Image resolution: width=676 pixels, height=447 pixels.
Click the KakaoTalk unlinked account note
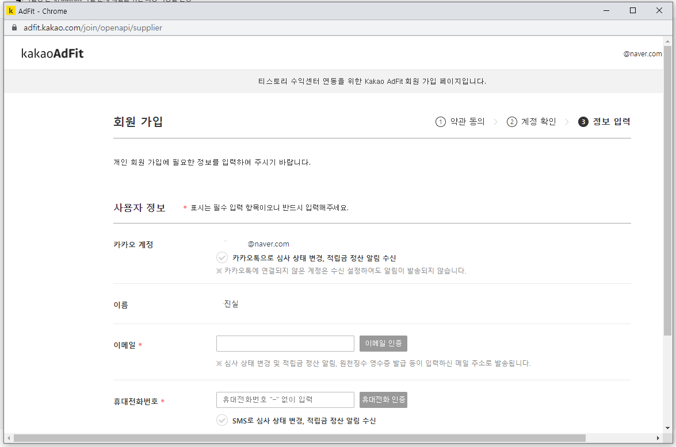coord(341,271)
